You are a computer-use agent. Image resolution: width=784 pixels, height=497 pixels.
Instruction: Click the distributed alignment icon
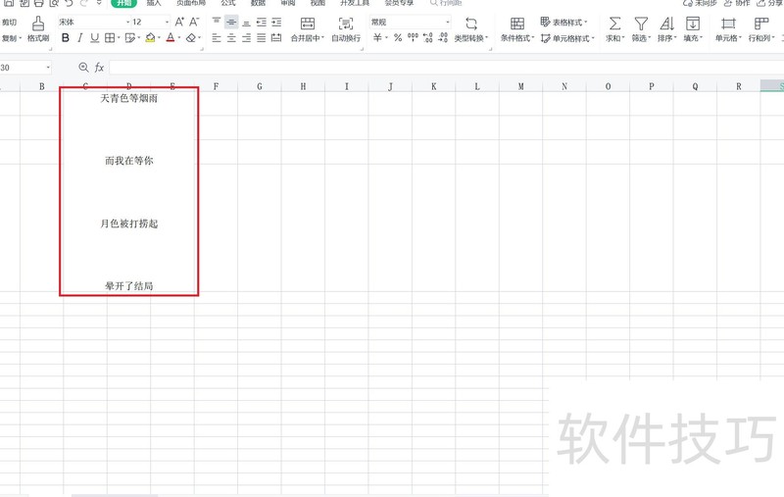click(x=276, y=38)
